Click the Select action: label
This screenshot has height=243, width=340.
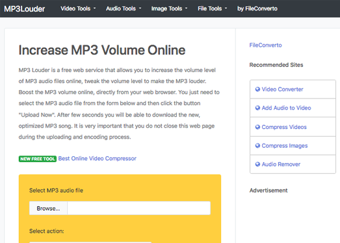[47, 231]
